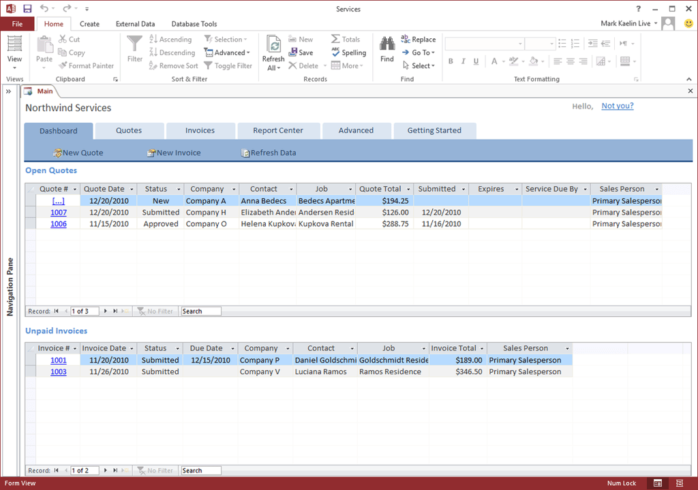Click Remove Sort
698x490 pixels.
(174, 65)
